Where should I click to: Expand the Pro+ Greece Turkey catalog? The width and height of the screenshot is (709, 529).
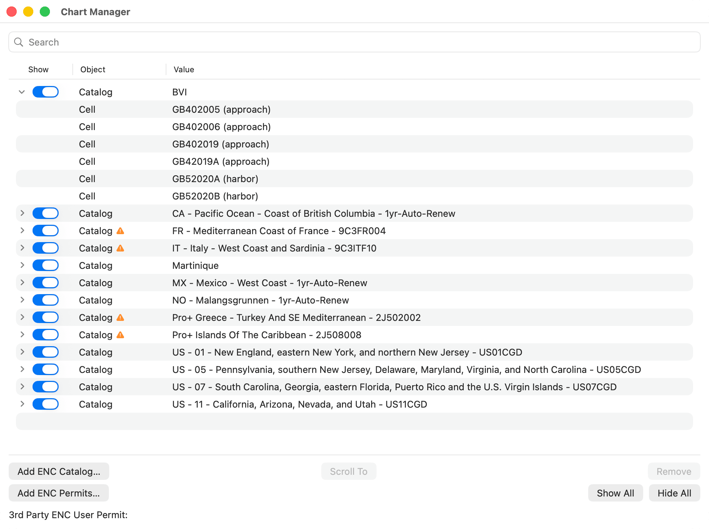tap(22, 317)
